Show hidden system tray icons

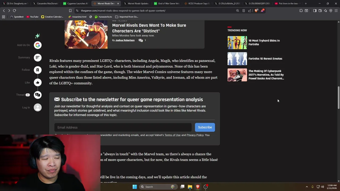pos(307,187)
